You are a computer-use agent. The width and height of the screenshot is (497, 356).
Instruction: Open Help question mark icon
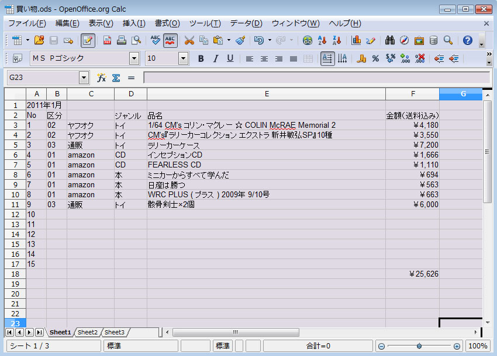[468, 40]
